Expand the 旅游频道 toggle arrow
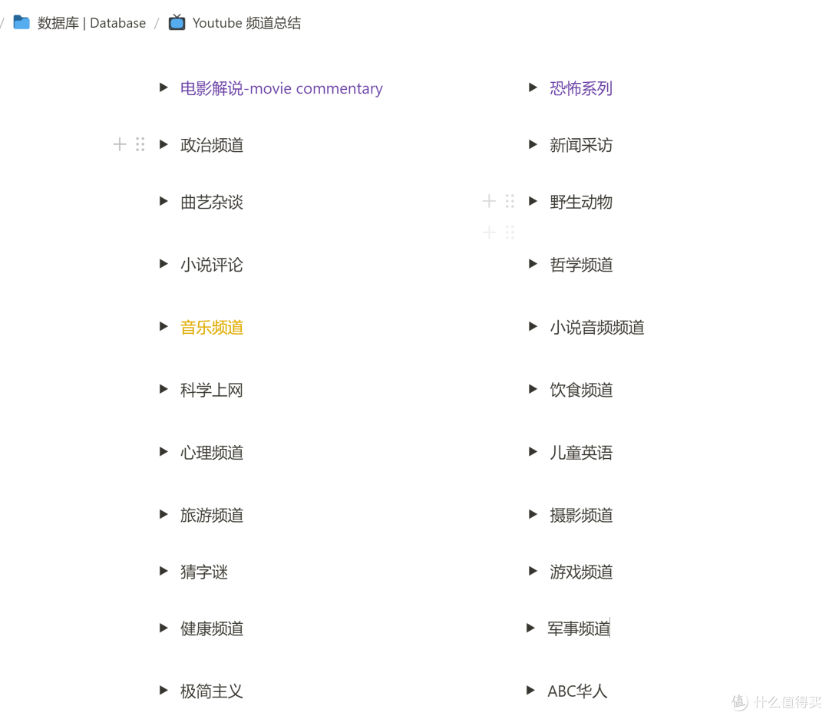 (164, 514)
